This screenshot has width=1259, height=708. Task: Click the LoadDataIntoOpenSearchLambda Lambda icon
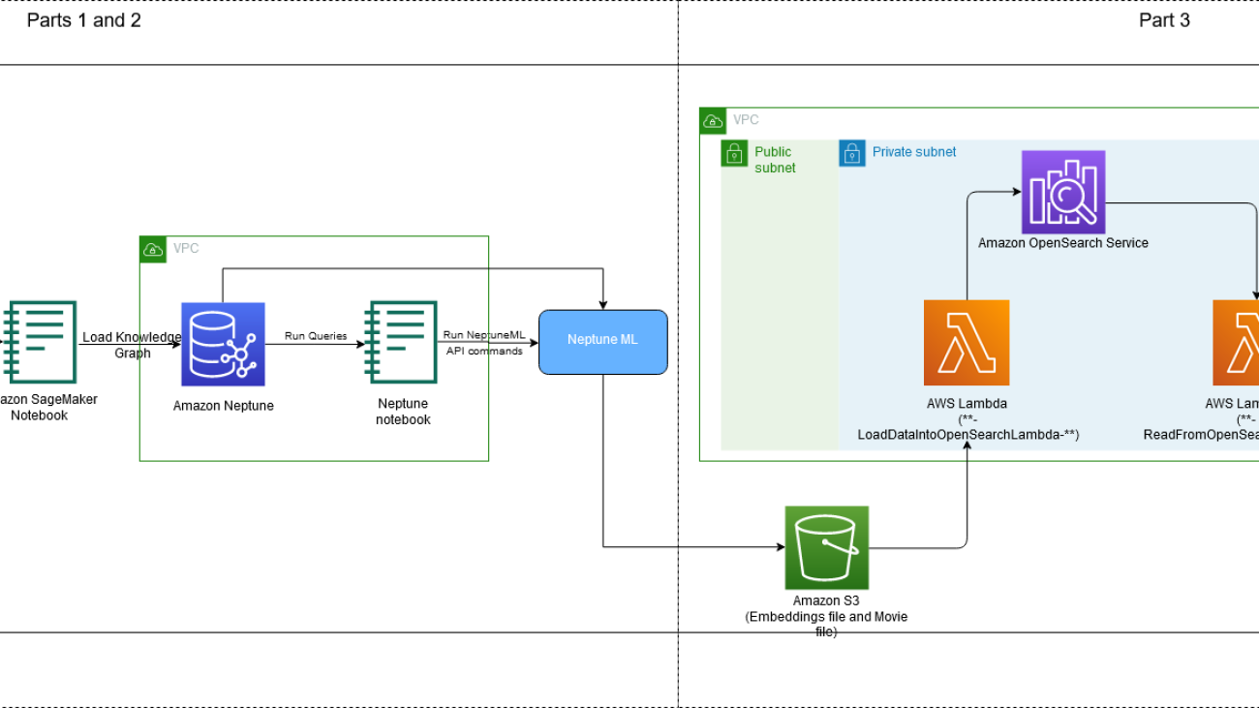tap(967, 343)
